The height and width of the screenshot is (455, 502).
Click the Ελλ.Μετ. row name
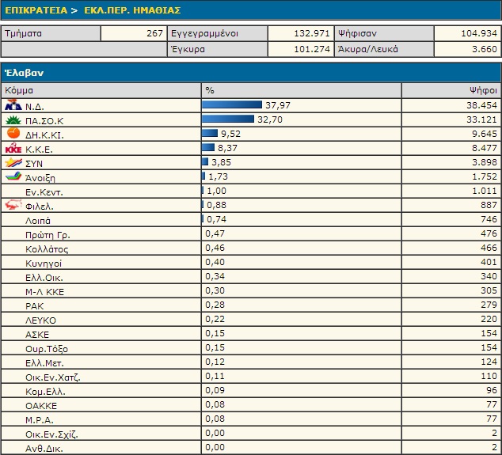pyautogui.click(x=44, y=363)
